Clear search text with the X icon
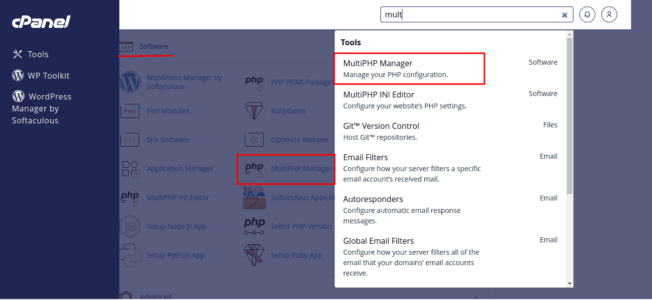This screenshot has height=300, width=652. click(564, 15)
